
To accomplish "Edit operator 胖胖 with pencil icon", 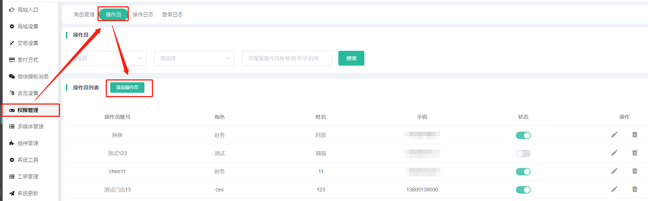I will coord(614,135).
